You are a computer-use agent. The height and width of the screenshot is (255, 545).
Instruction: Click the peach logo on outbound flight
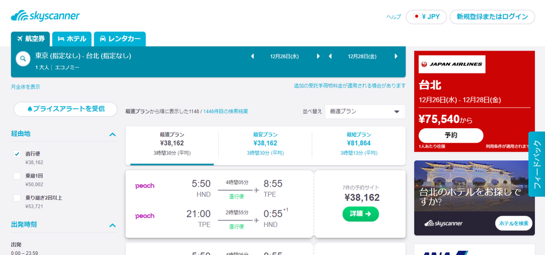145,186
